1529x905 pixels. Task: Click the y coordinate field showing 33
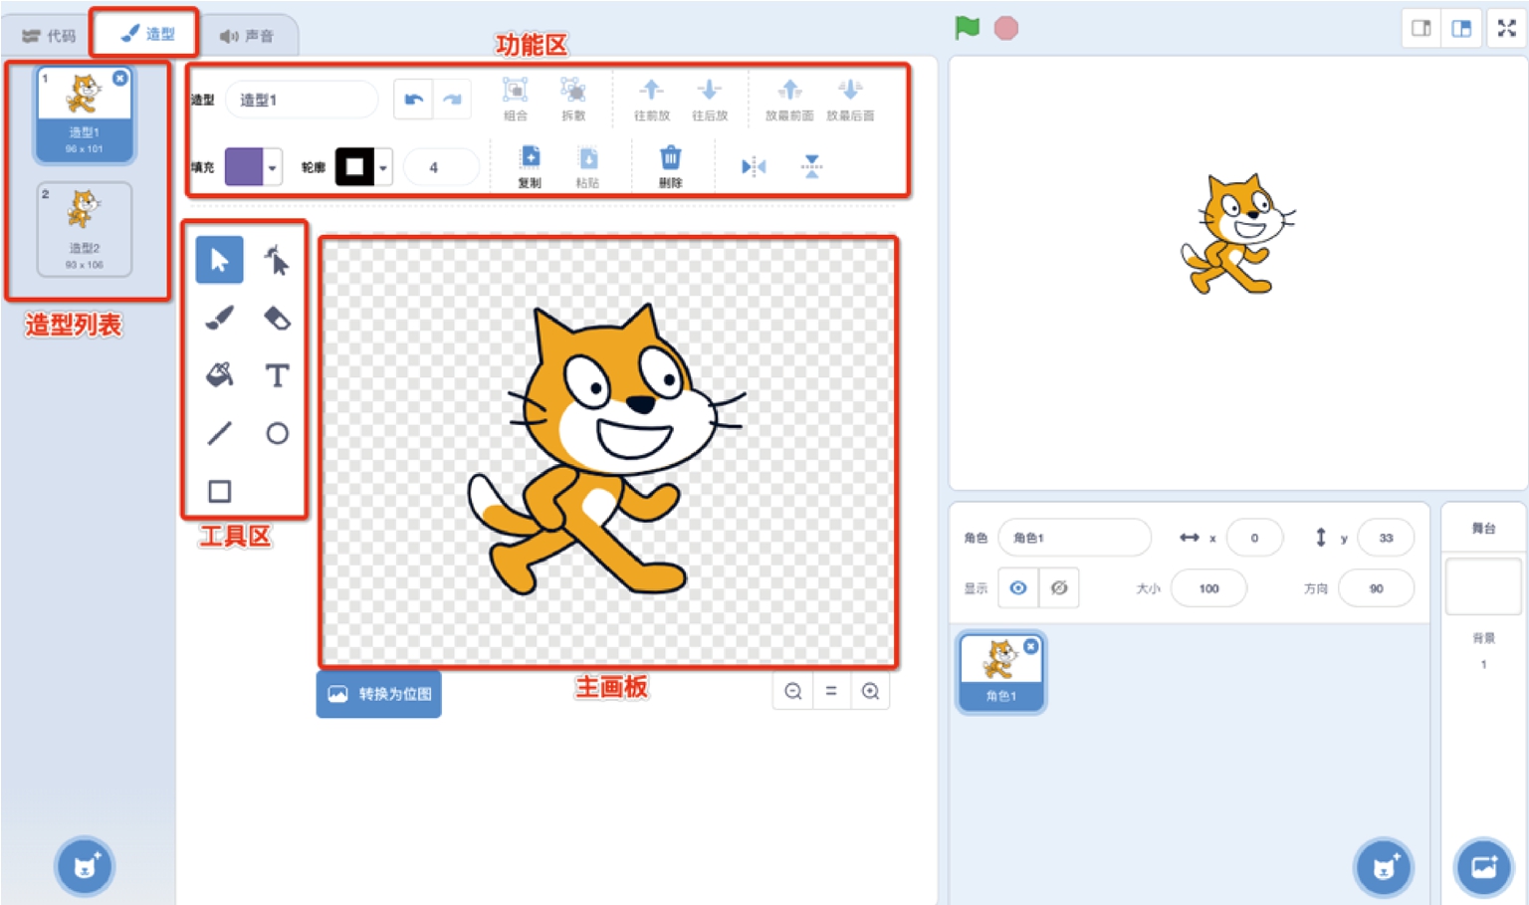pyautogui.click(x=1386, y=538)
